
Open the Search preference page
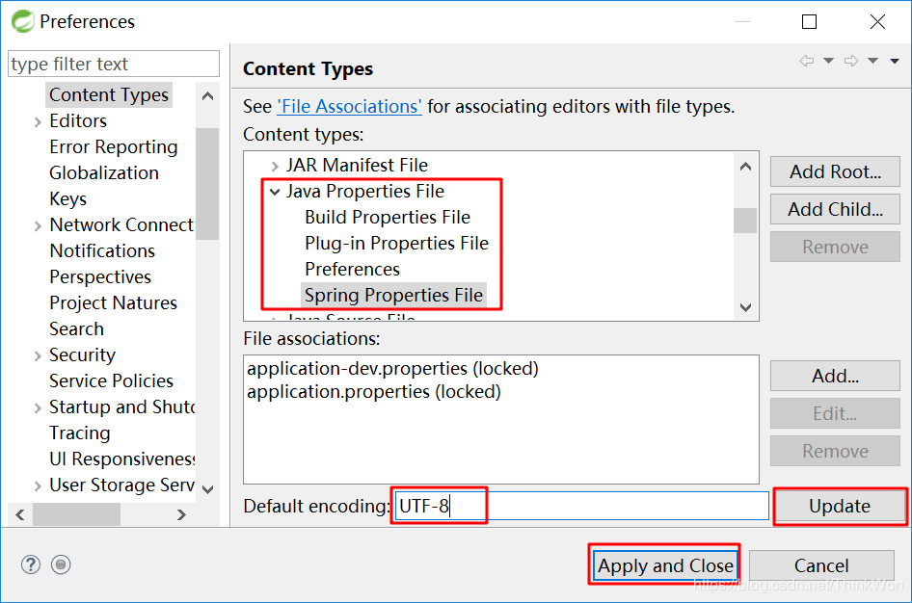coord(77,328)
